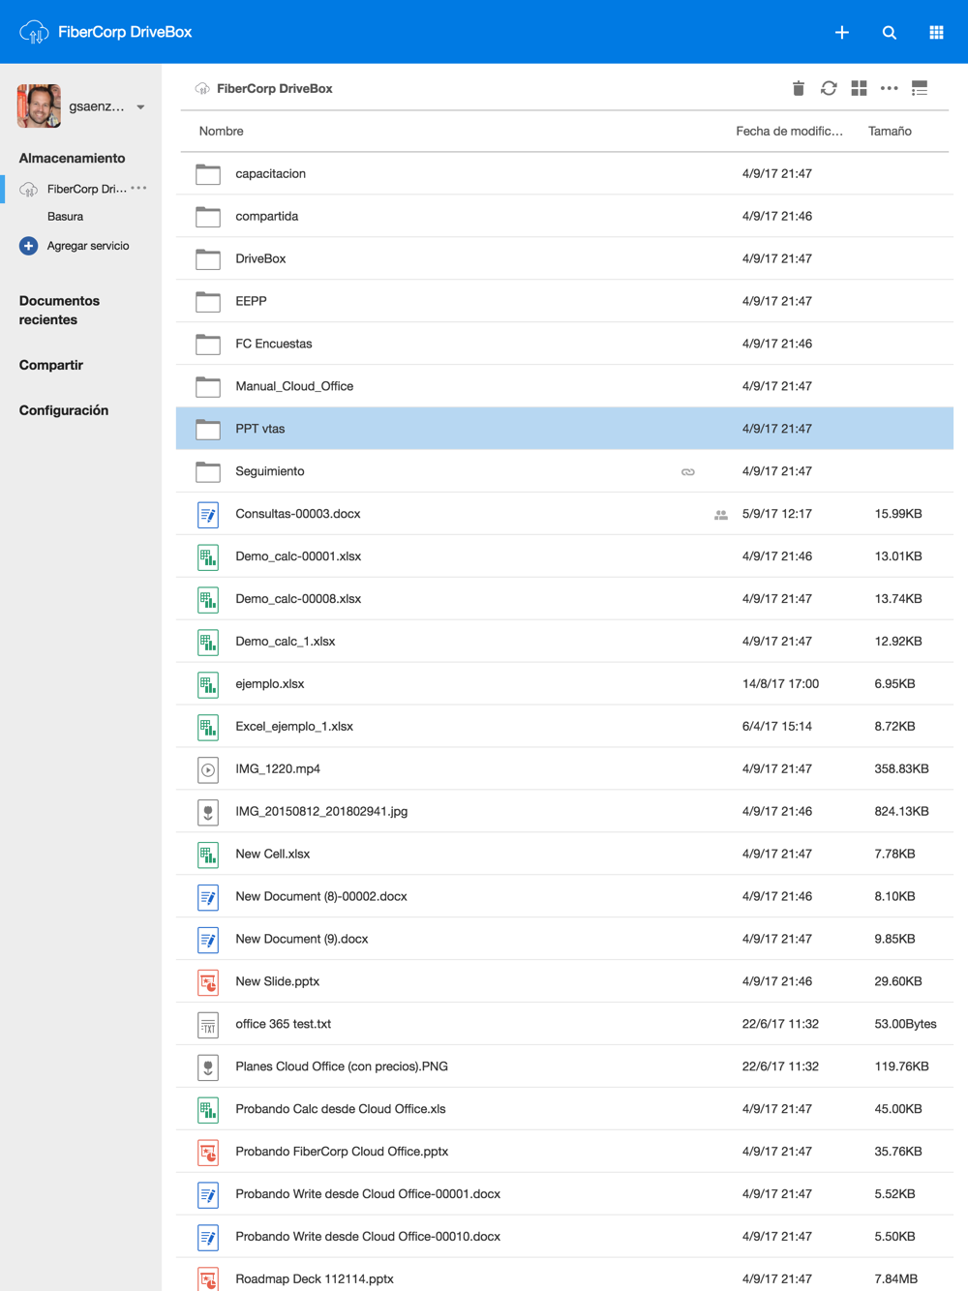968x1291 pixels.
Task: Click the Demo_calc-00001.xlsx spreadsheet icon
Action: pos(208,556)
